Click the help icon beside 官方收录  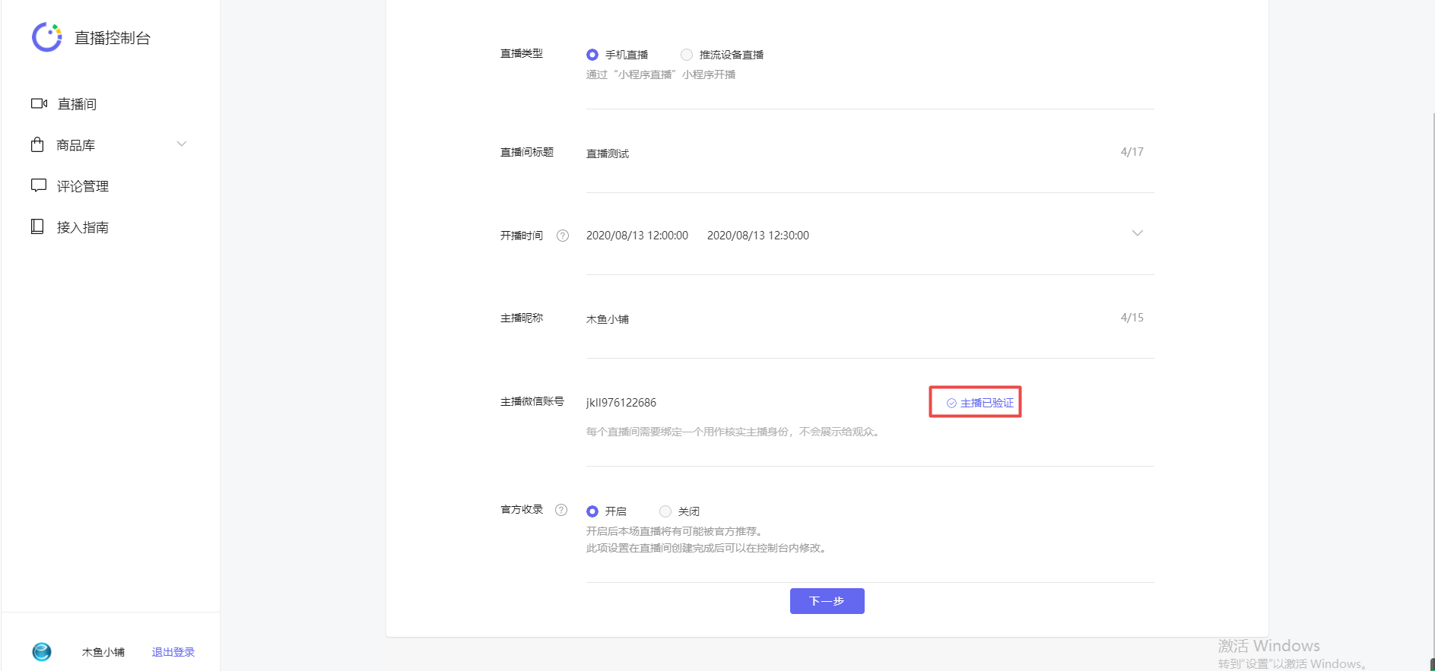pyautogui.click(x=561, y=510)
